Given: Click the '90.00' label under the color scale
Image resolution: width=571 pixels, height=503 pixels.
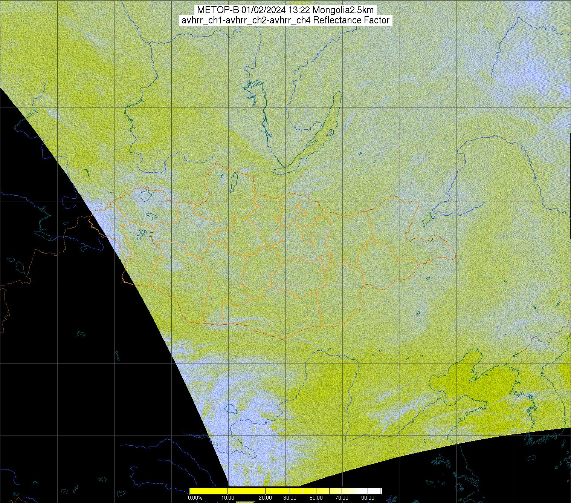Looking at the screenshot, I should tap(368, 498).
